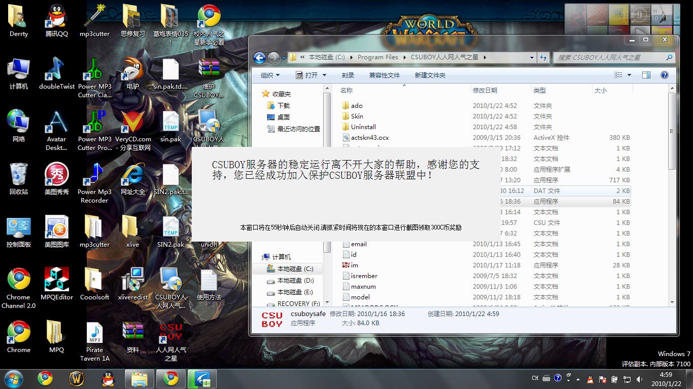The image size is (693, 389).
Task: Sort files by the 类型 column header
Action: (561, 90)
